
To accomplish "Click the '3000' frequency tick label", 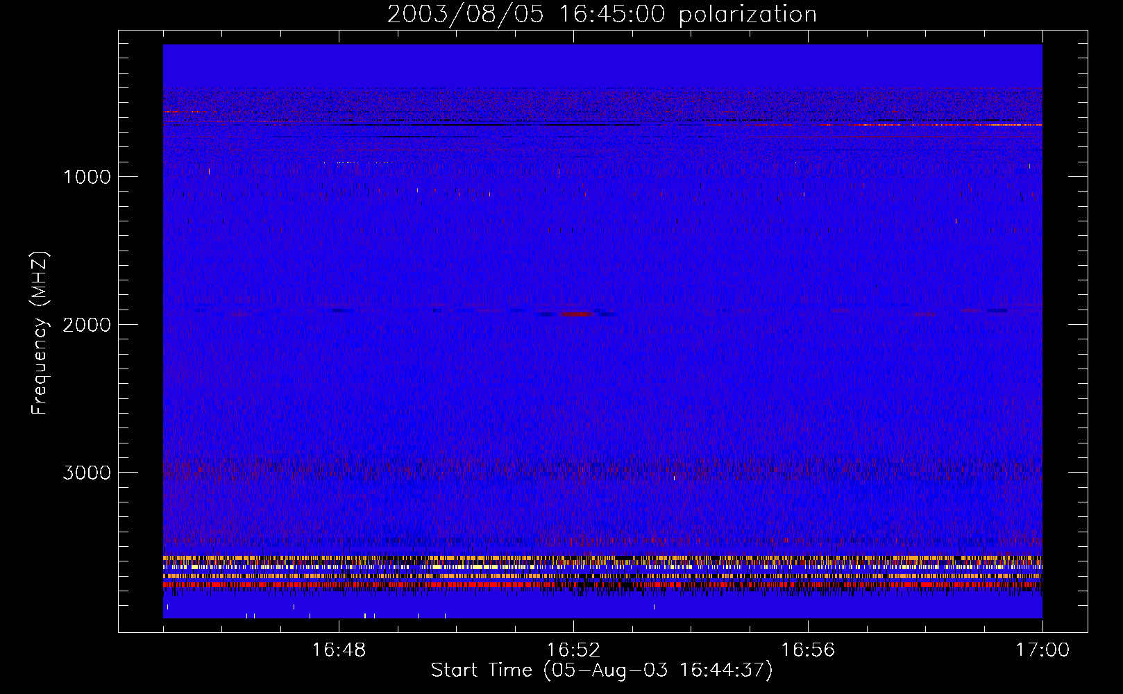I will pyautogui.click(x=87, y=473).
